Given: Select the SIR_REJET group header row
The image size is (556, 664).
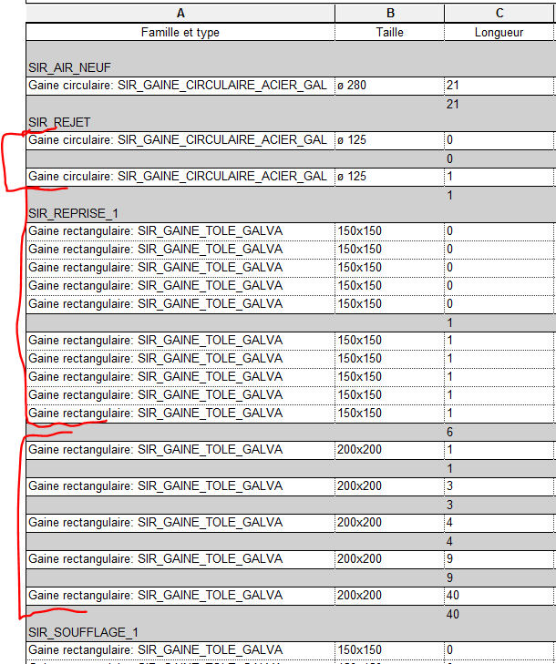Looking at the screenshot, I should [60, 121].
